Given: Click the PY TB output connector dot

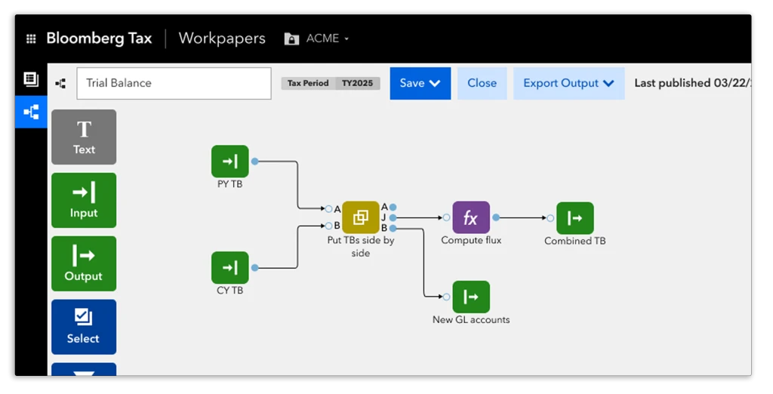Looking at the screenshot, I should [x=255, y=162].
